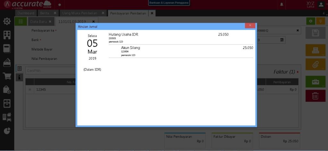
Task: Click the notification bell icon
Action: 282,4
